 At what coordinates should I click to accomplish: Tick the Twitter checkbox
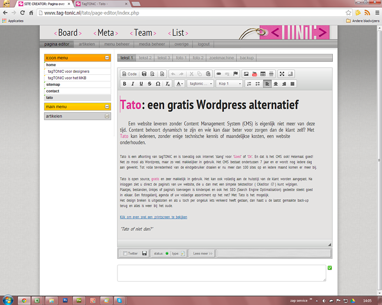pos(125,254)
